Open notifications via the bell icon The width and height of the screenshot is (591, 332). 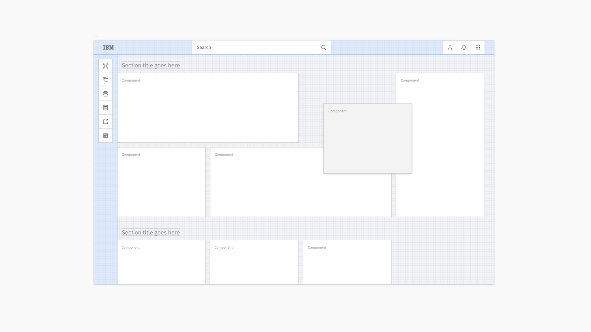tap(464, 47)
